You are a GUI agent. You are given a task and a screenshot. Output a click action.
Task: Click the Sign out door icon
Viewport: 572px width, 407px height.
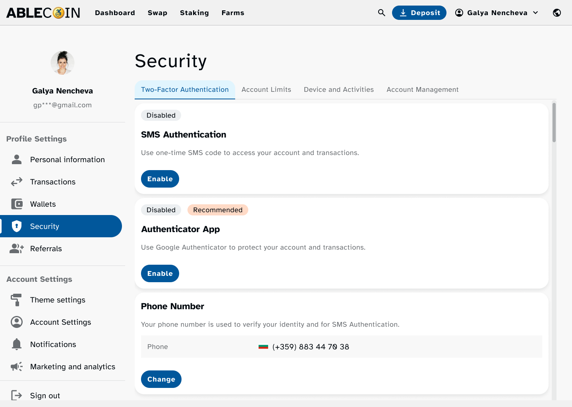(x=17, y=395)
